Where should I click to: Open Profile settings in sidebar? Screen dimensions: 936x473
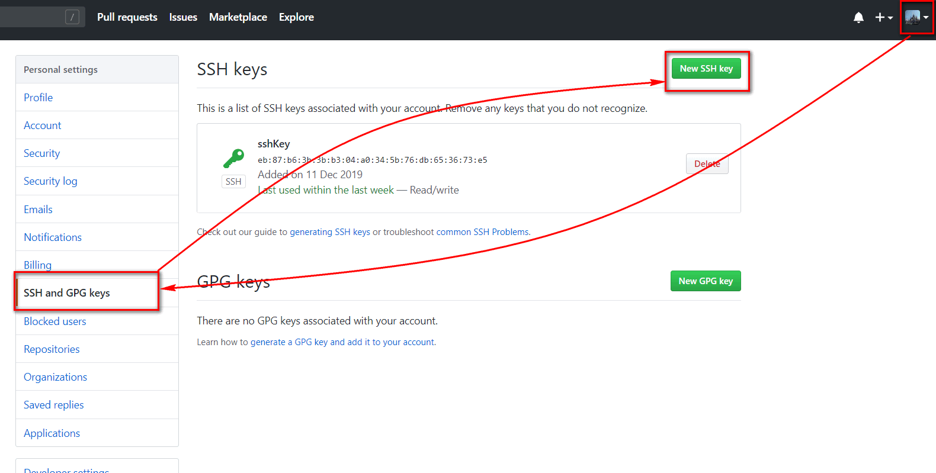pyautogui.click(x=97, y=98)
